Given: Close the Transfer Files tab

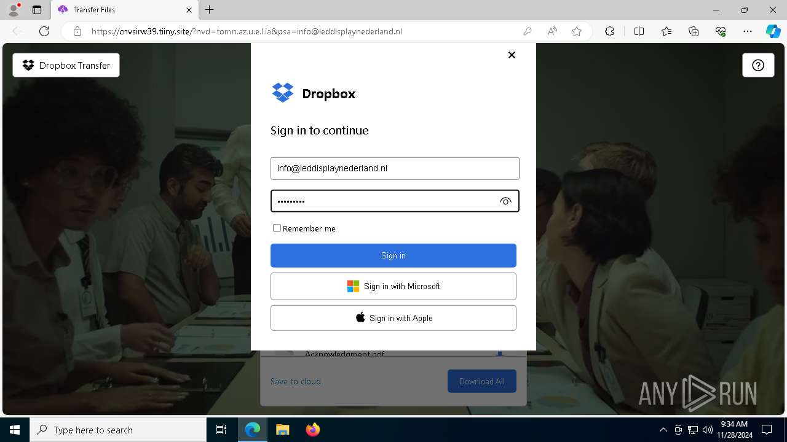Looking at the screenshot, I should (189, 10).
